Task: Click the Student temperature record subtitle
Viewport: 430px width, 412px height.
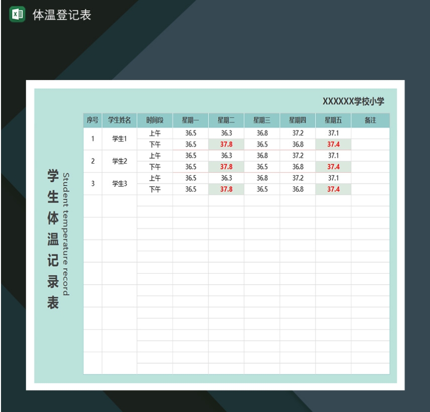Action: (x=66, y=234)
